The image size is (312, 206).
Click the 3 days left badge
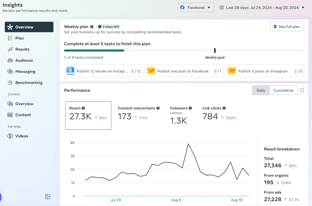[x=109, y=27]
